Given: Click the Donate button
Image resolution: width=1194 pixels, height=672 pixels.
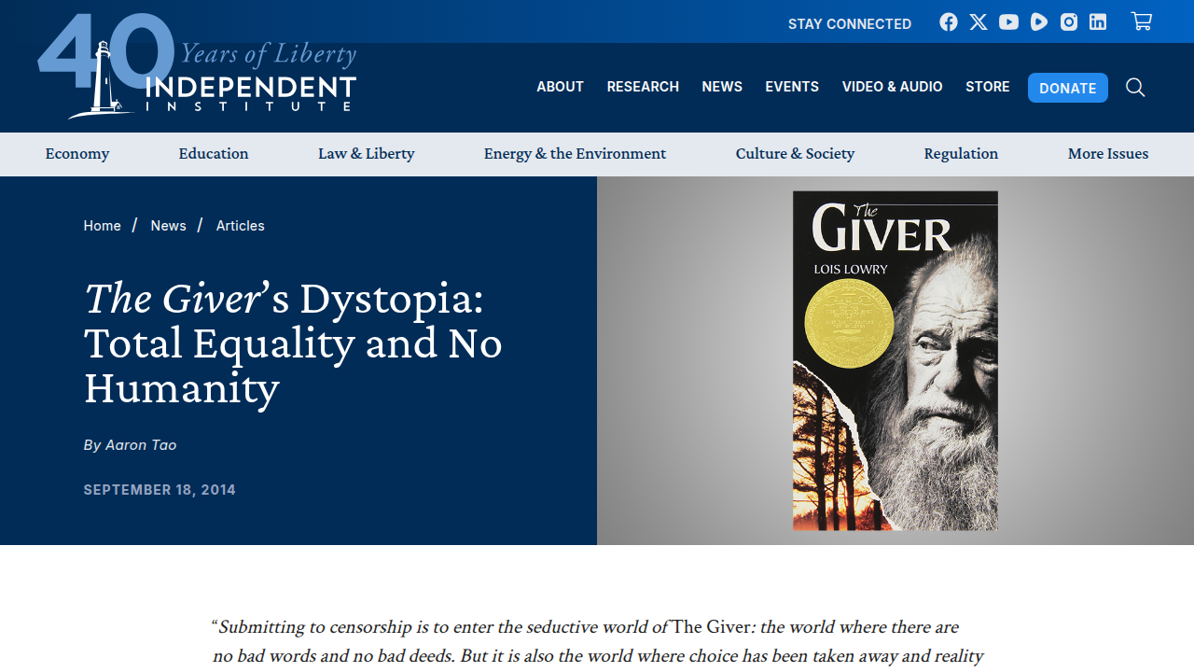Looking at the screenshot, I should coord(1068,88).
